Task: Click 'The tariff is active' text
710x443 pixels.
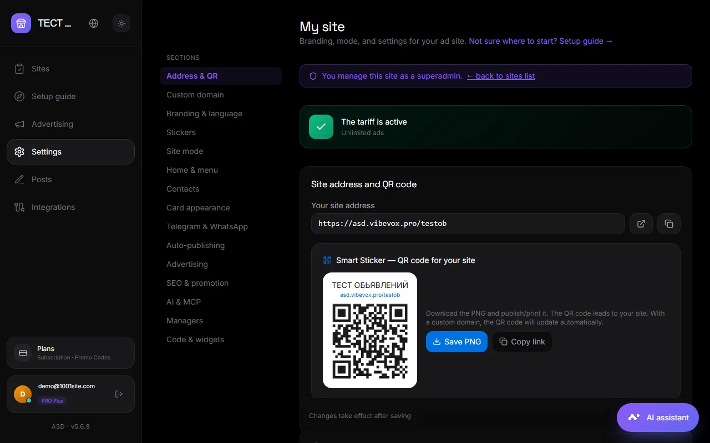Action: [x=374, y=122]
